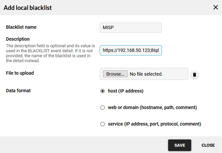Click the "host (IP address)" option label
This screenshot has height=153, width=222.
point(126,91)
